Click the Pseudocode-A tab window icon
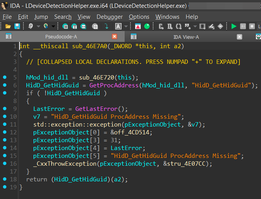Image resolution: width=261 pixels, height=199 pixels. tap(9, 36)
